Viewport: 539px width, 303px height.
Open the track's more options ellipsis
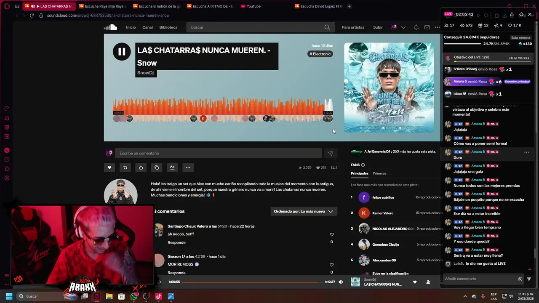pyautogui.click(x=188, y=167)
